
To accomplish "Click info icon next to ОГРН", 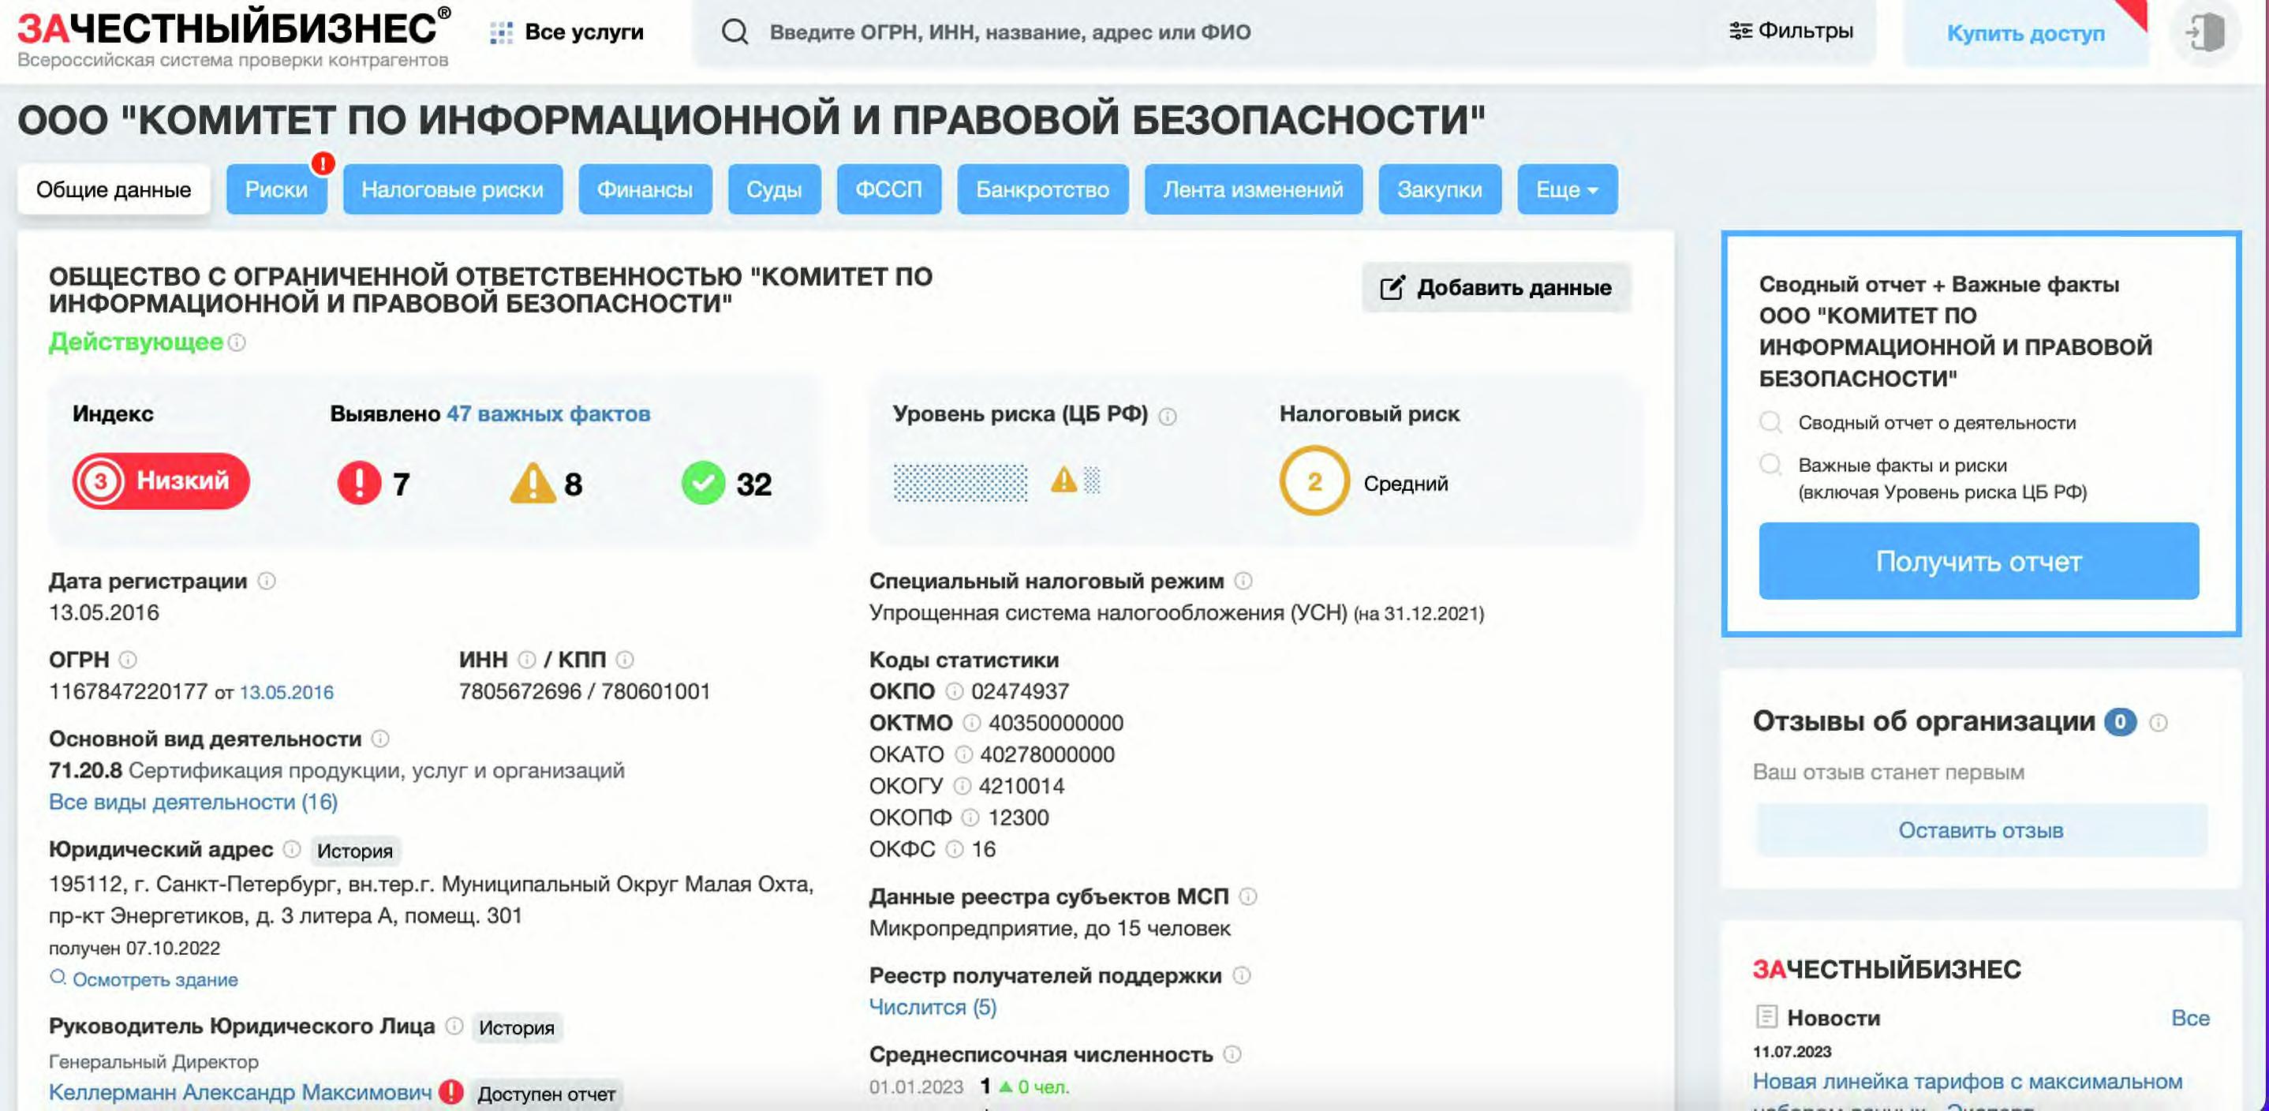I will [x=128, y=659].
